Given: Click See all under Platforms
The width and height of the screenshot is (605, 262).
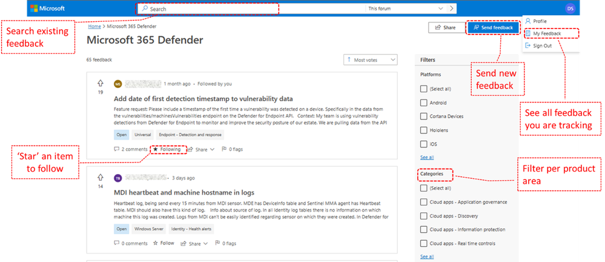Looking at the screenshot, I should [x=427, y=157].
